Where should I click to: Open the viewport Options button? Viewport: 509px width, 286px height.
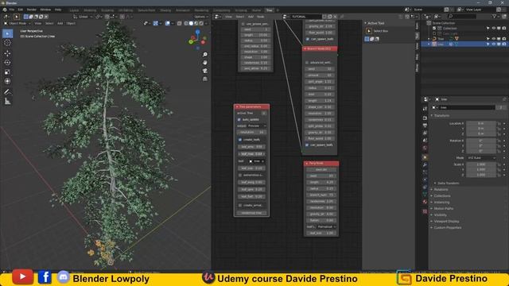click(x=200, y=17)
